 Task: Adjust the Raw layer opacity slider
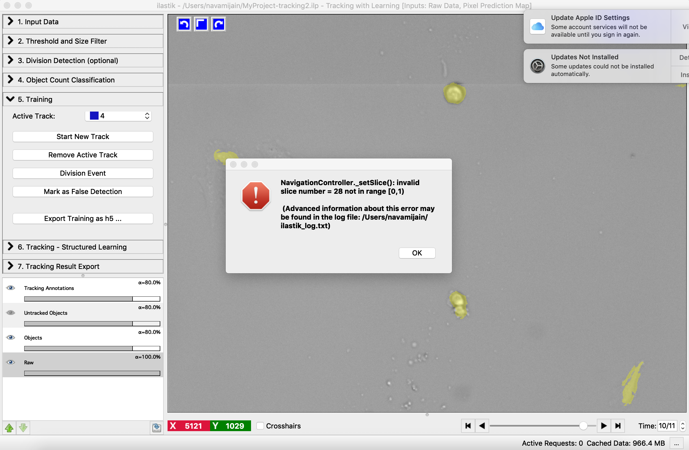click(92, 373)
